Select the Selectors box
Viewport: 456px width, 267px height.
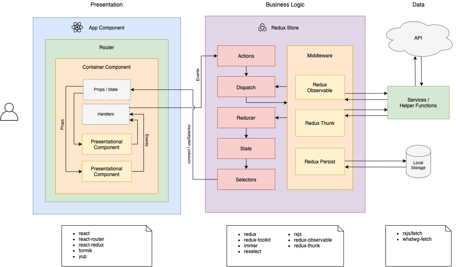(246, 179)
